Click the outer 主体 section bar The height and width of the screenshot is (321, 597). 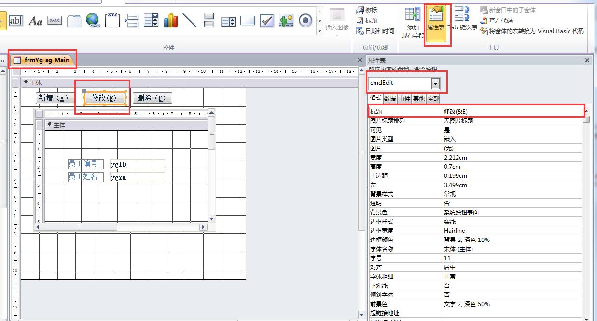[188, 82]
